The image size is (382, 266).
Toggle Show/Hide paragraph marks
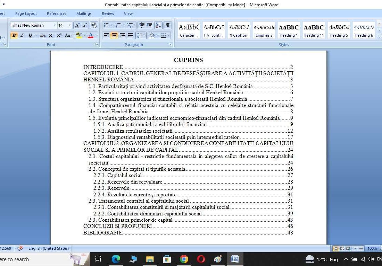coord(168,25)
